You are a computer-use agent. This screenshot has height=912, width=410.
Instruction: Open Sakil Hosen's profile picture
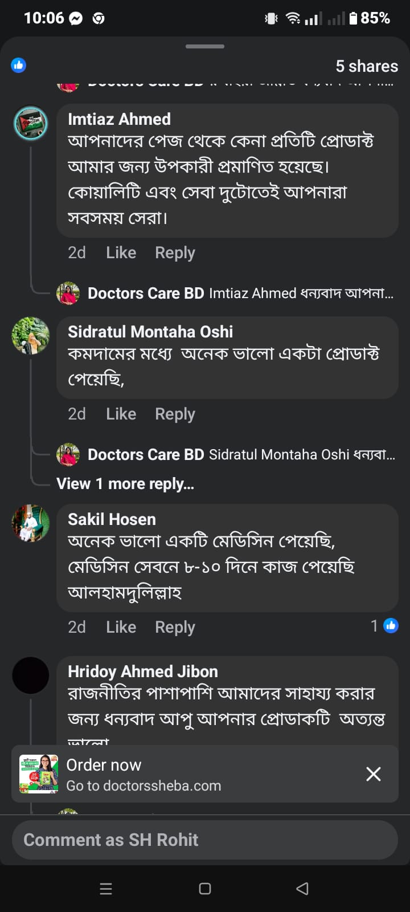point(31,523)
